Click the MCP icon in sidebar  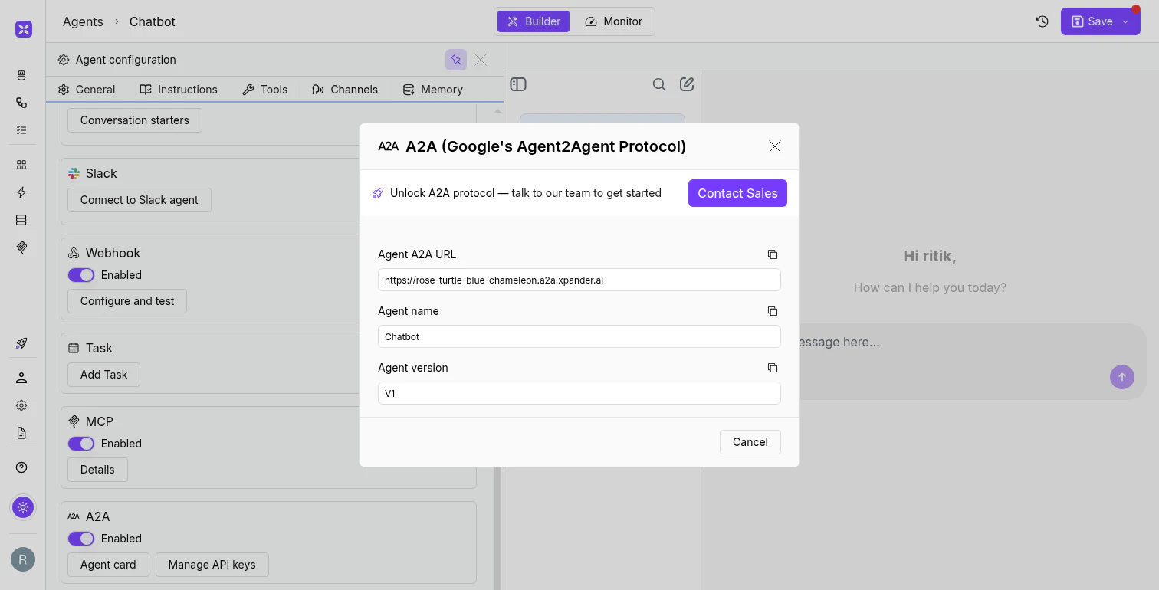point(21,247)
